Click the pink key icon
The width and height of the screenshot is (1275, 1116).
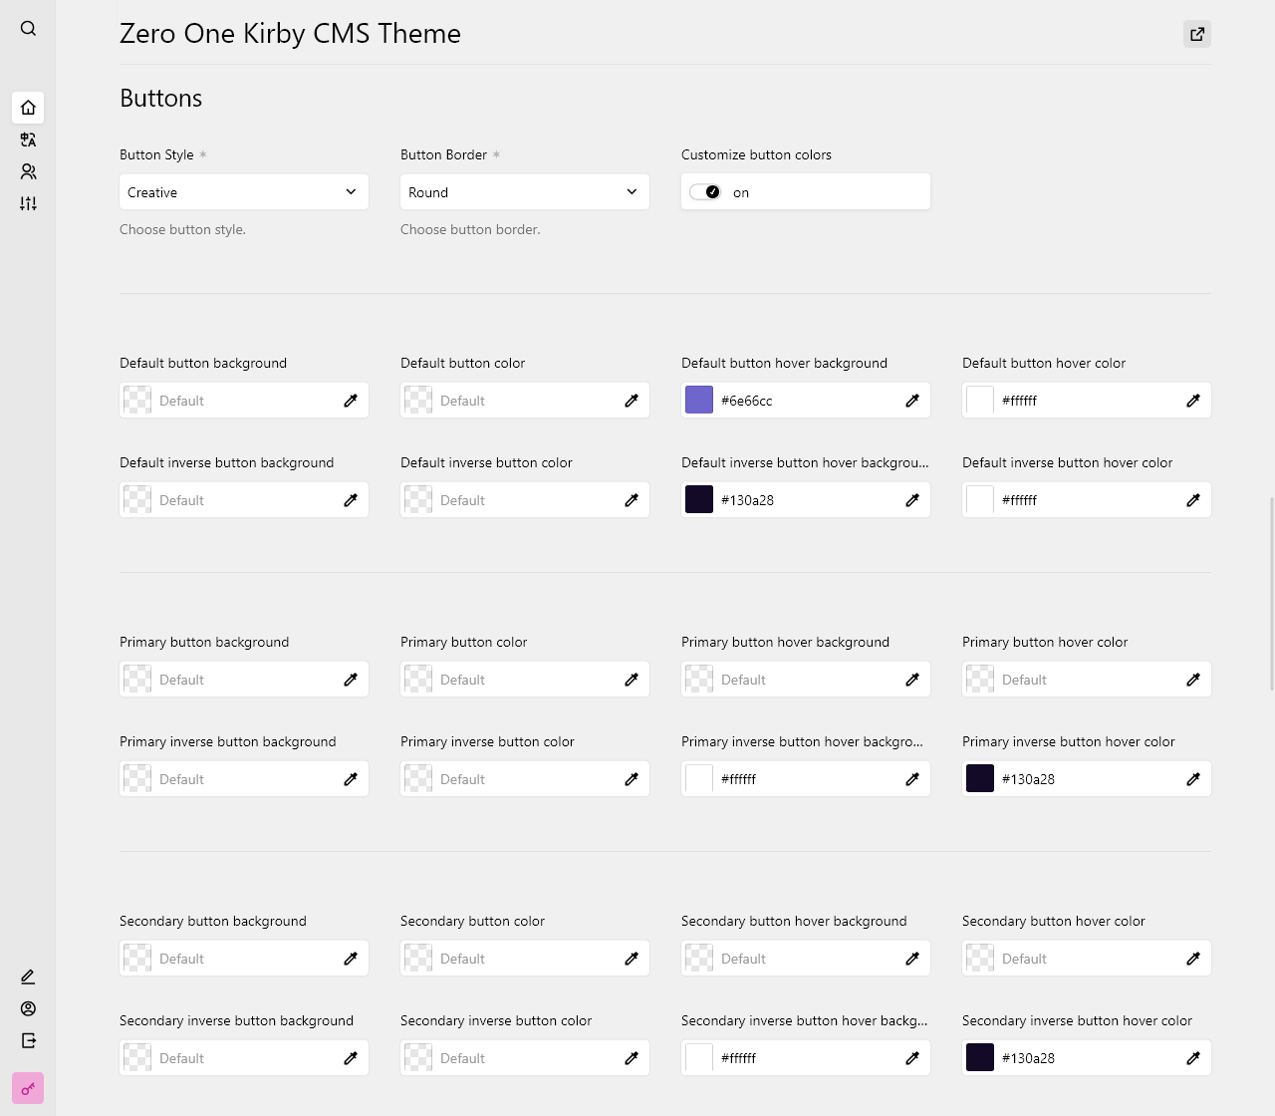pyautogui.click(x=28, y=1088)
